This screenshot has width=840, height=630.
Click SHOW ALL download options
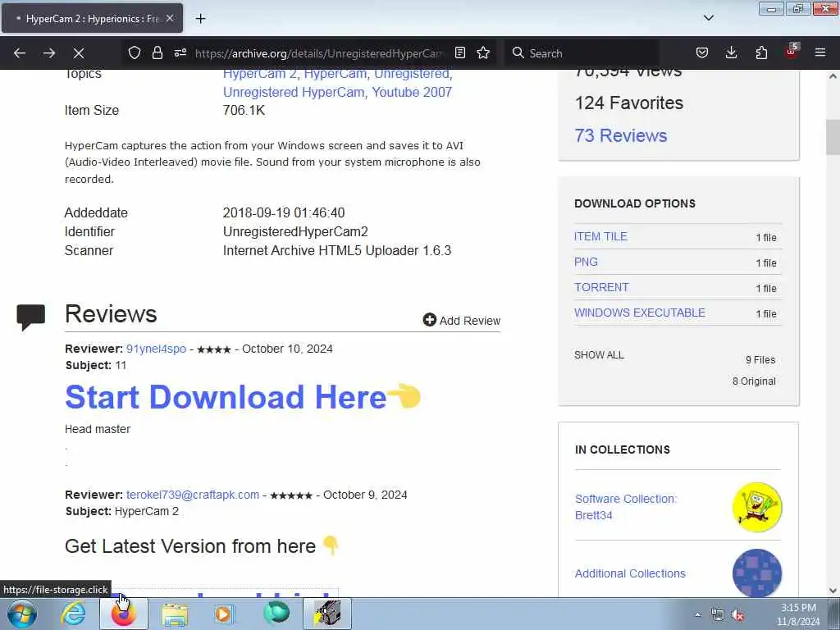tap(599, 355)
